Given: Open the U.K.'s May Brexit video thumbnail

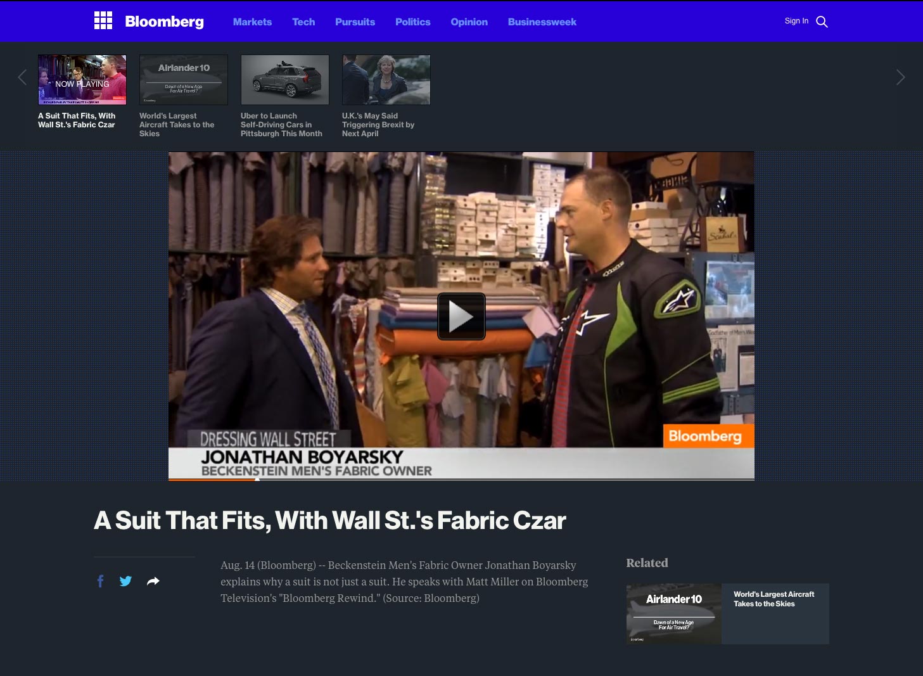Looking at the screenshot, I should point(386,80).
